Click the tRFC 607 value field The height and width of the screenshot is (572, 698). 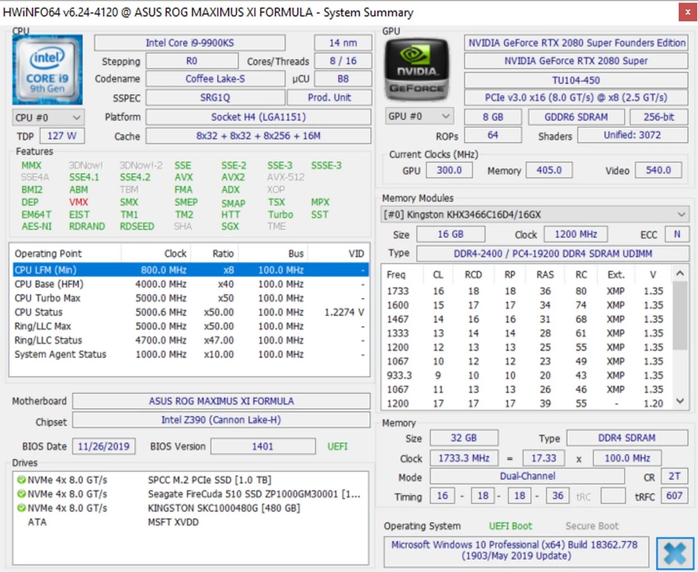point(675,496)
